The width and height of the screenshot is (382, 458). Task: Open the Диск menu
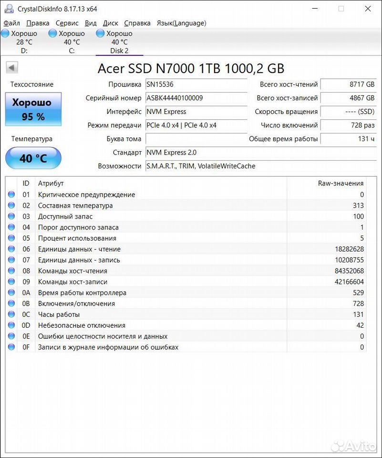111,23
